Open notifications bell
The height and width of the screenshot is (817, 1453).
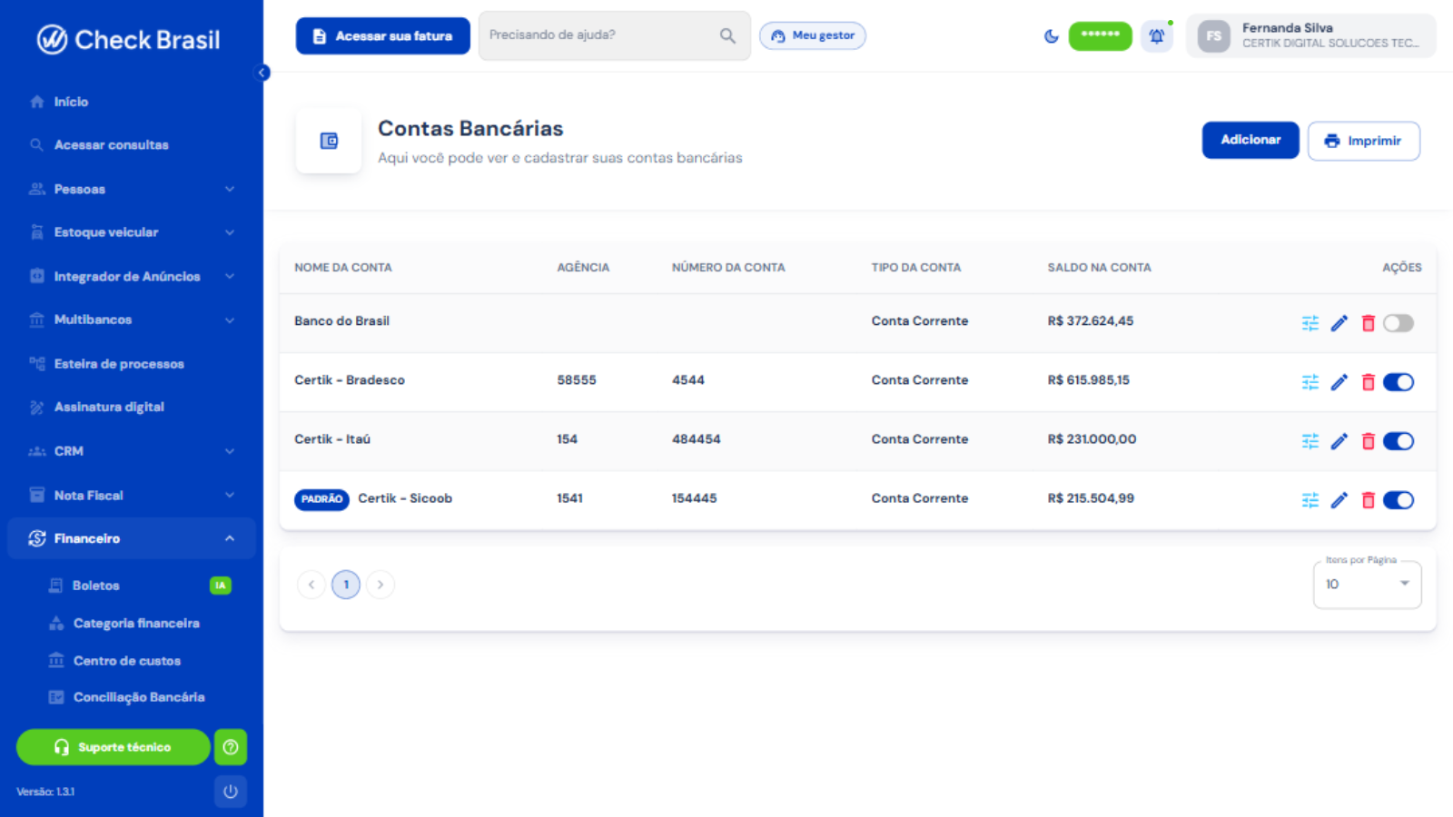(x=1156, y=36)
